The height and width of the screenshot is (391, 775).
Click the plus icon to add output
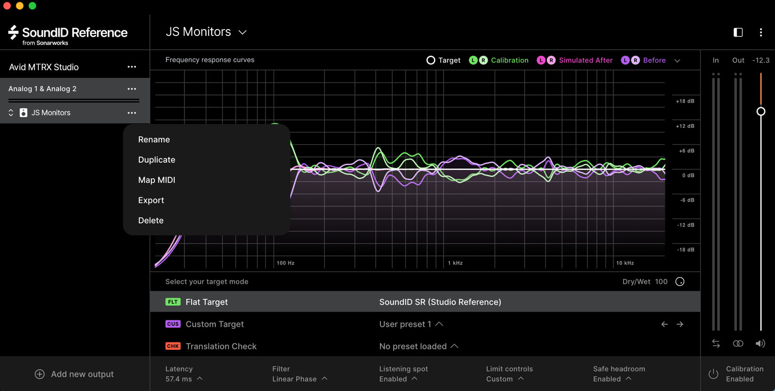[40, 374]
